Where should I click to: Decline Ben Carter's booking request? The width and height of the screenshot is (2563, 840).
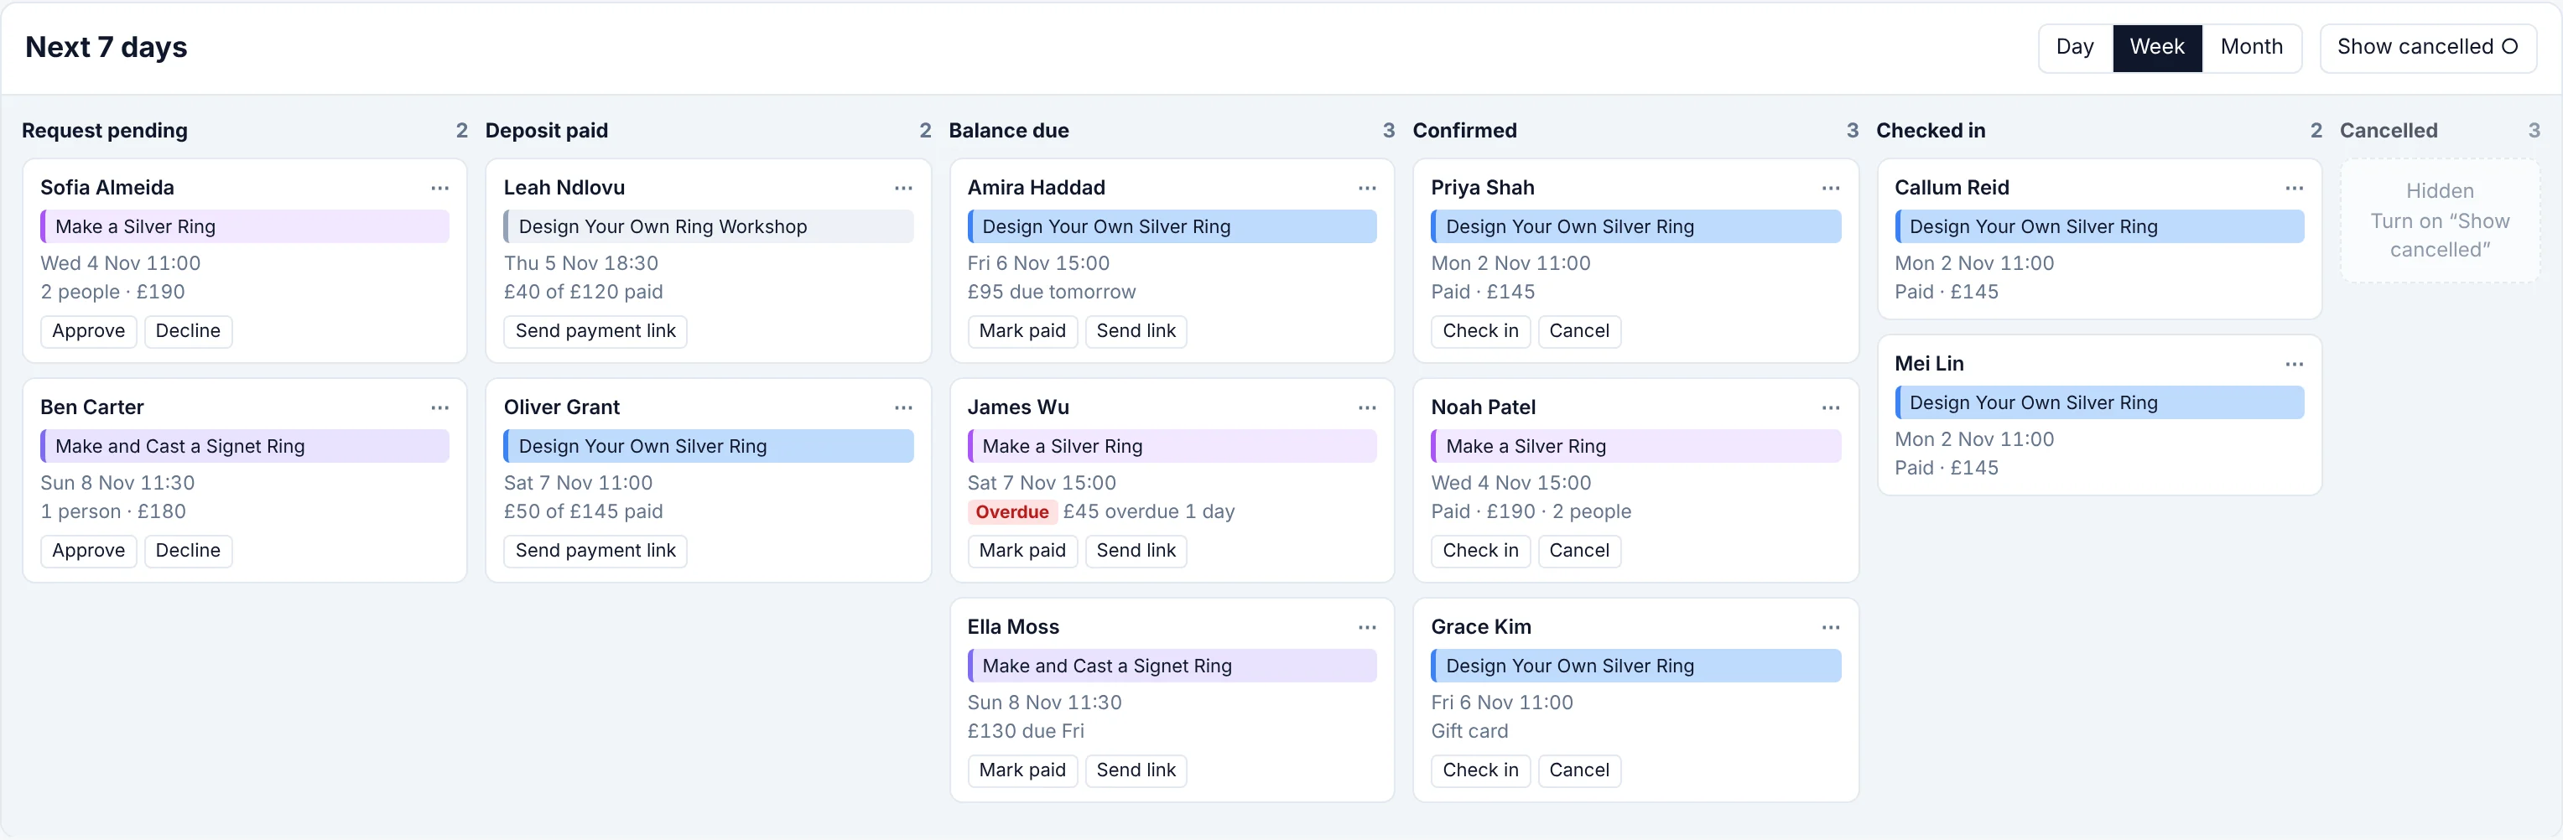tap(188, 551)
